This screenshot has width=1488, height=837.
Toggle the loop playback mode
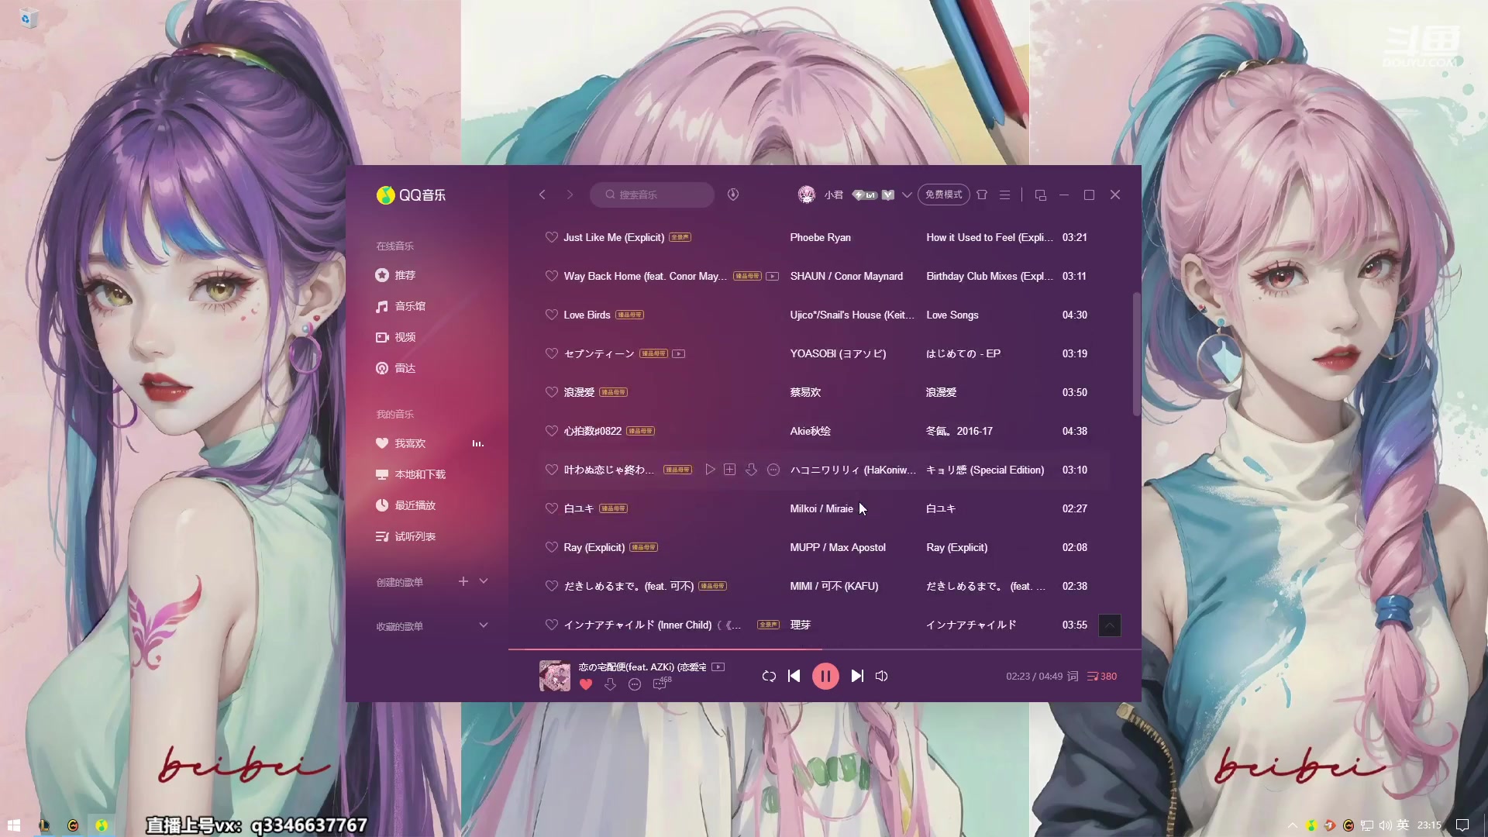tap(769, 677)
